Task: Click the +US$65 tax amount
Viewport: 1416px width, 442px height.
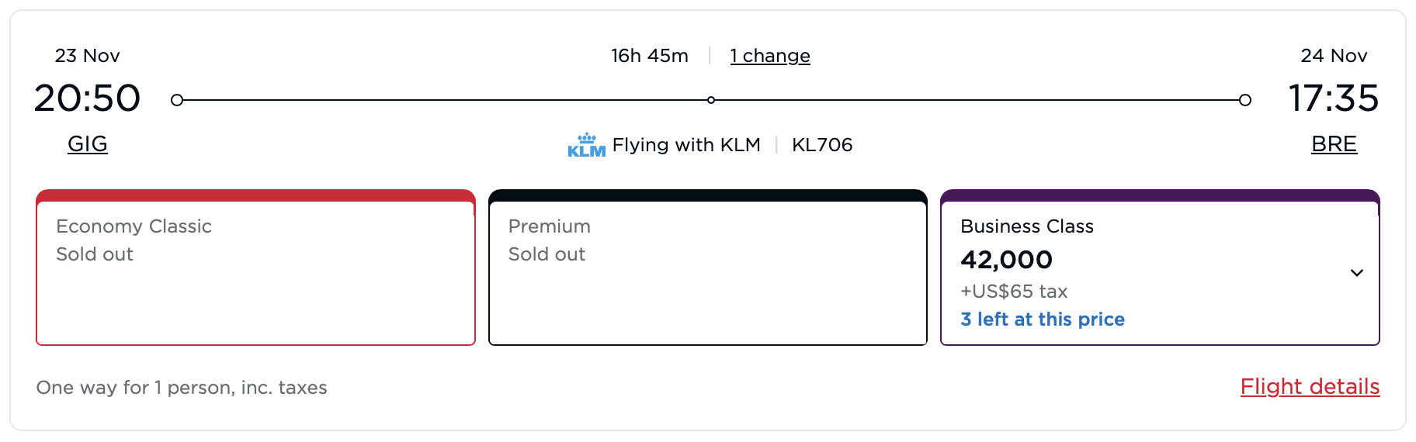Action: (x=1013, y=292)
